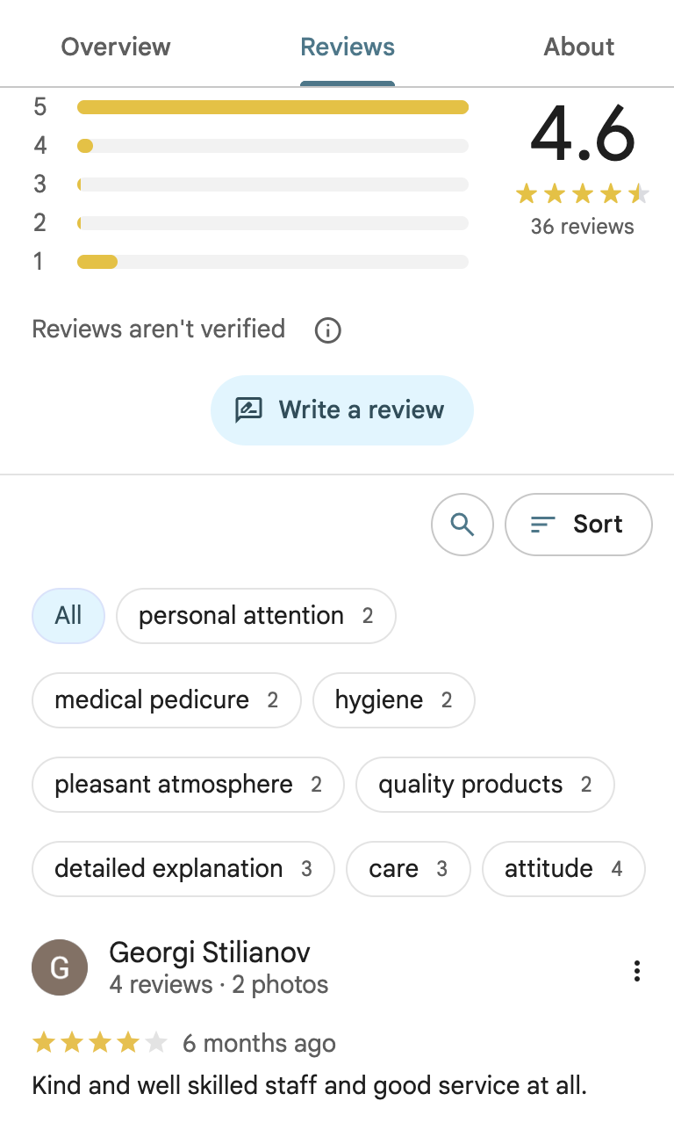Open Georgi Stilianov's reviewer profile name
Viewport: 674px width, 1130px height.
(210, 952)
